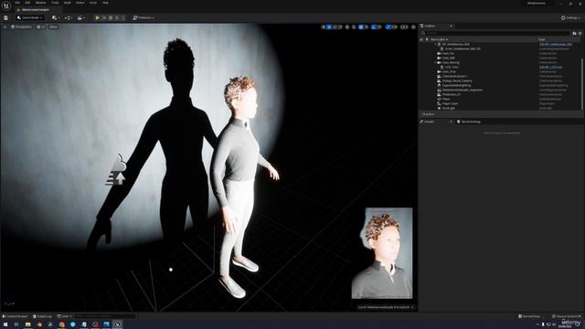Open the camera speed setting in viewport

point(404,27)
